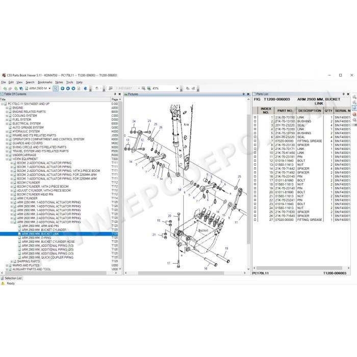Screen dimensions: 357x357
Task: Click the greyed forward-navigation toolbar icon
Action: point(10,88)
